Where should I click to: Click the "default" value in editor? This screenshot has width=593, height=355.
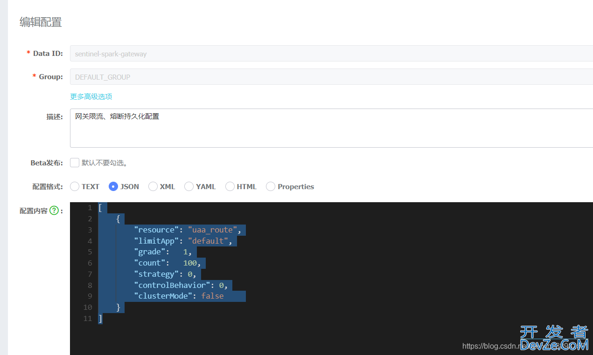[208, 241]
